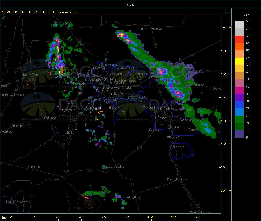
Task: Click the La_Nora map label
Action: 115,73
